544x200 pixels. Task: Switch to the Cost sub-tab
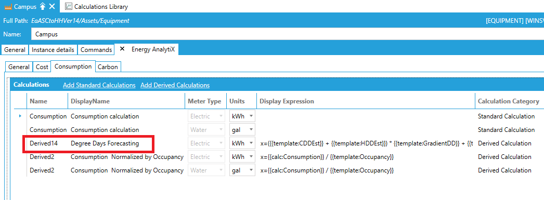click(x=42, y=67)
